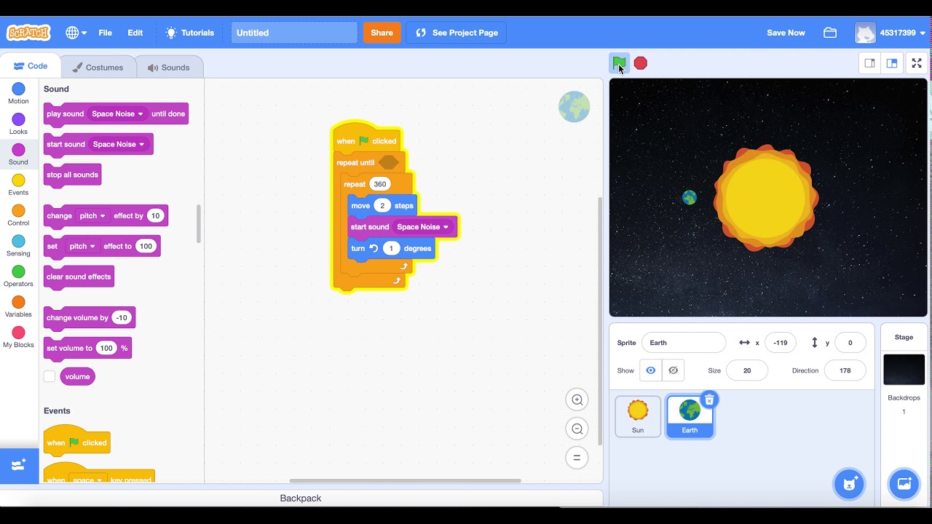The height and width of the screenshot is (524, 932).
Task: Click the x position field -119
Action: (780, 343)
